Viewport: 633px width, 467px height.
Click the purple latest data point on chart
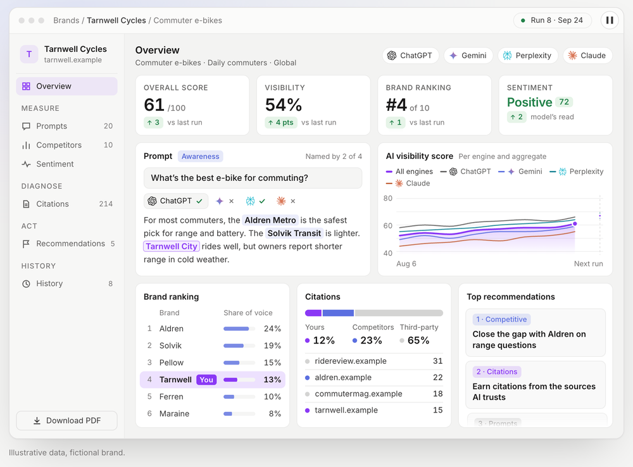coord(575,223)
